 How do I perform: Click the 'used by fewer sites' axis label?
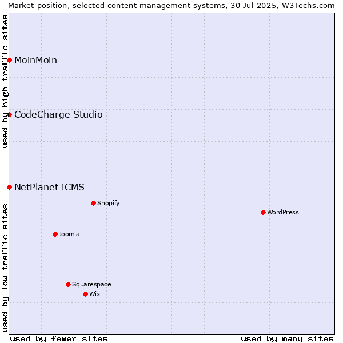pyautogui.click(x=59, y=339)
